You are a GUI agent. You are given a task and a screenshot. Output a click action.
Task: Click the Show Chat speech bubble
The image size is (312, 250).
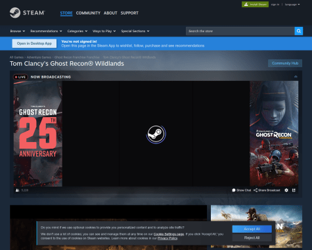pos(234,190)
